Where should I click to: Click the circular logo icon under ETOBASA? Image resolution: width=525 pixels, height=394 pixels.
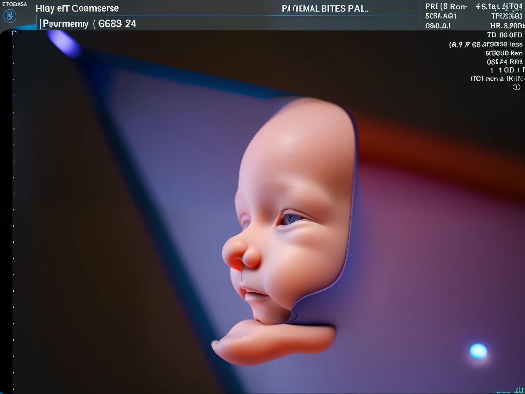pyautogui.click(x=10, y=16)
